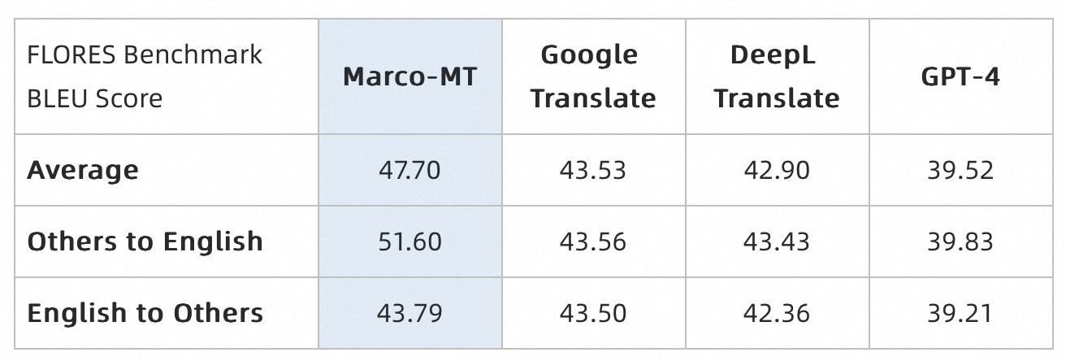Click the 51.60 score cell
This screenshot has height=361, width=1066.
coord(409,241)
